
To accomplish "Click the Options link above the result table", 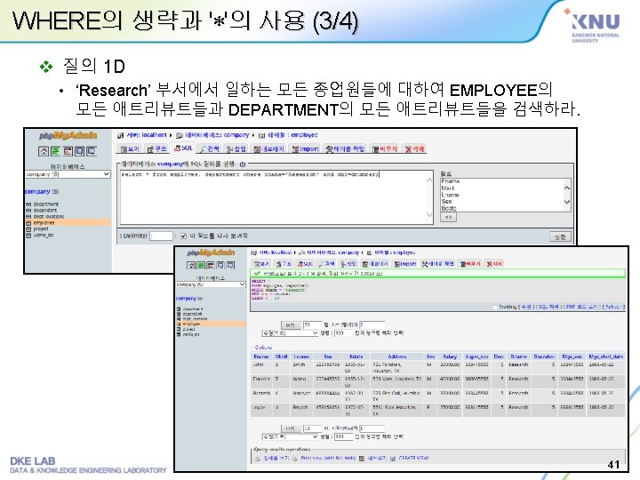I will pos(263,348).
